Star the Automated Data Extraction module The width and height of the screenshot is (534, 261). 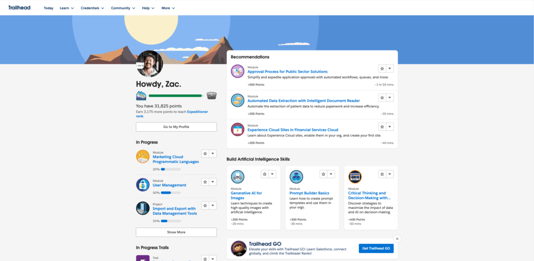coord(382,97)
